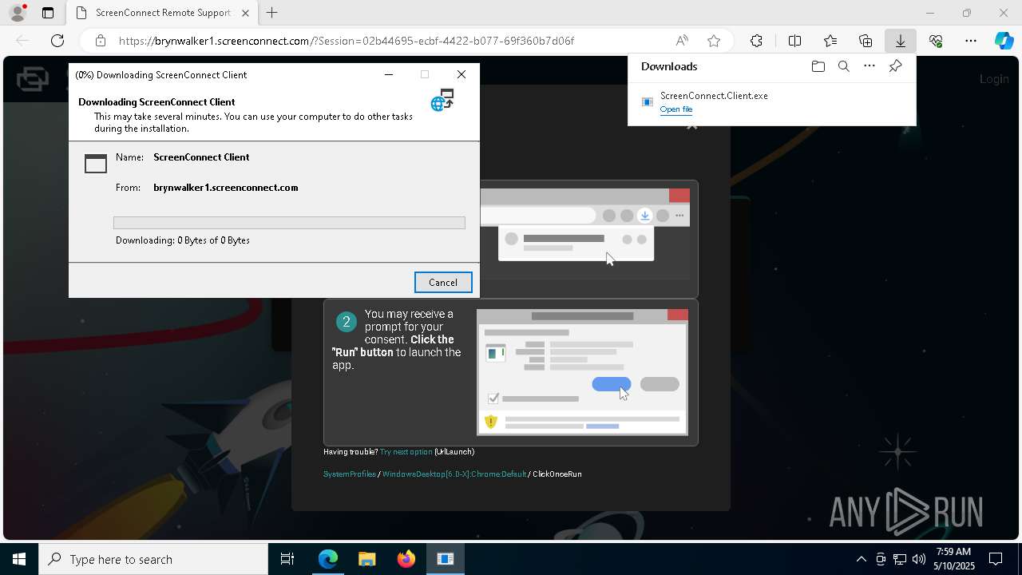Search downloads with magnifier icon
Viewport: 1022px width, 575px height.
point(843,66)
